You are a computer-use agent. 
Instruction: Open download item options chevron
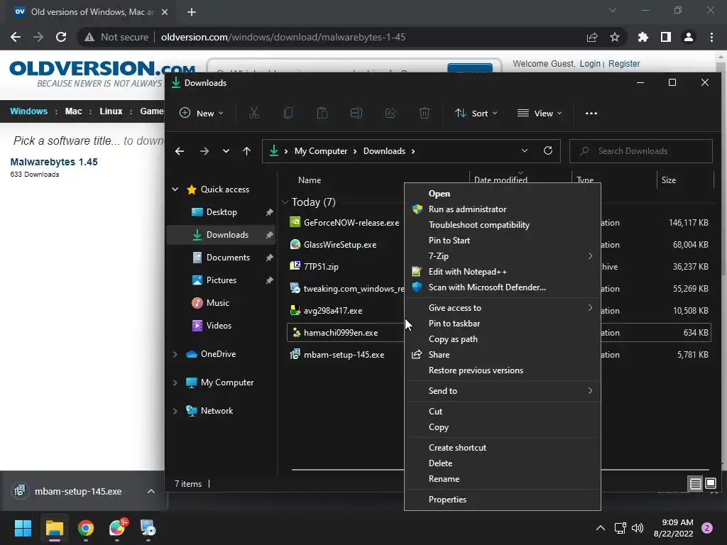[x=151, y=491]
